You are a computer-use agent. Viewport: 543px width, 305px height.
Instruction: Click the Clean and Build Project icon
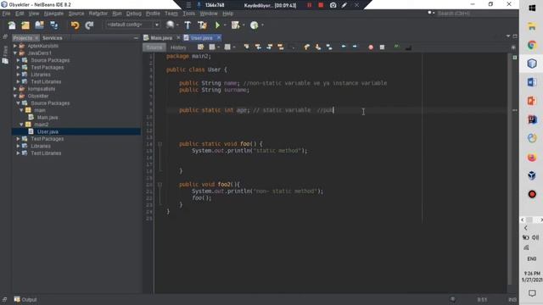click(x=202, y=25)
